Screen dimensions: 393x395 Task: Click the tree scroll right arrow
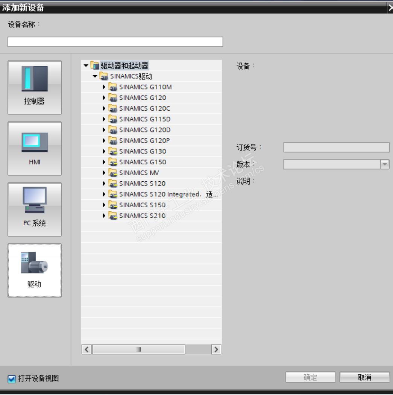coord(216,349)
